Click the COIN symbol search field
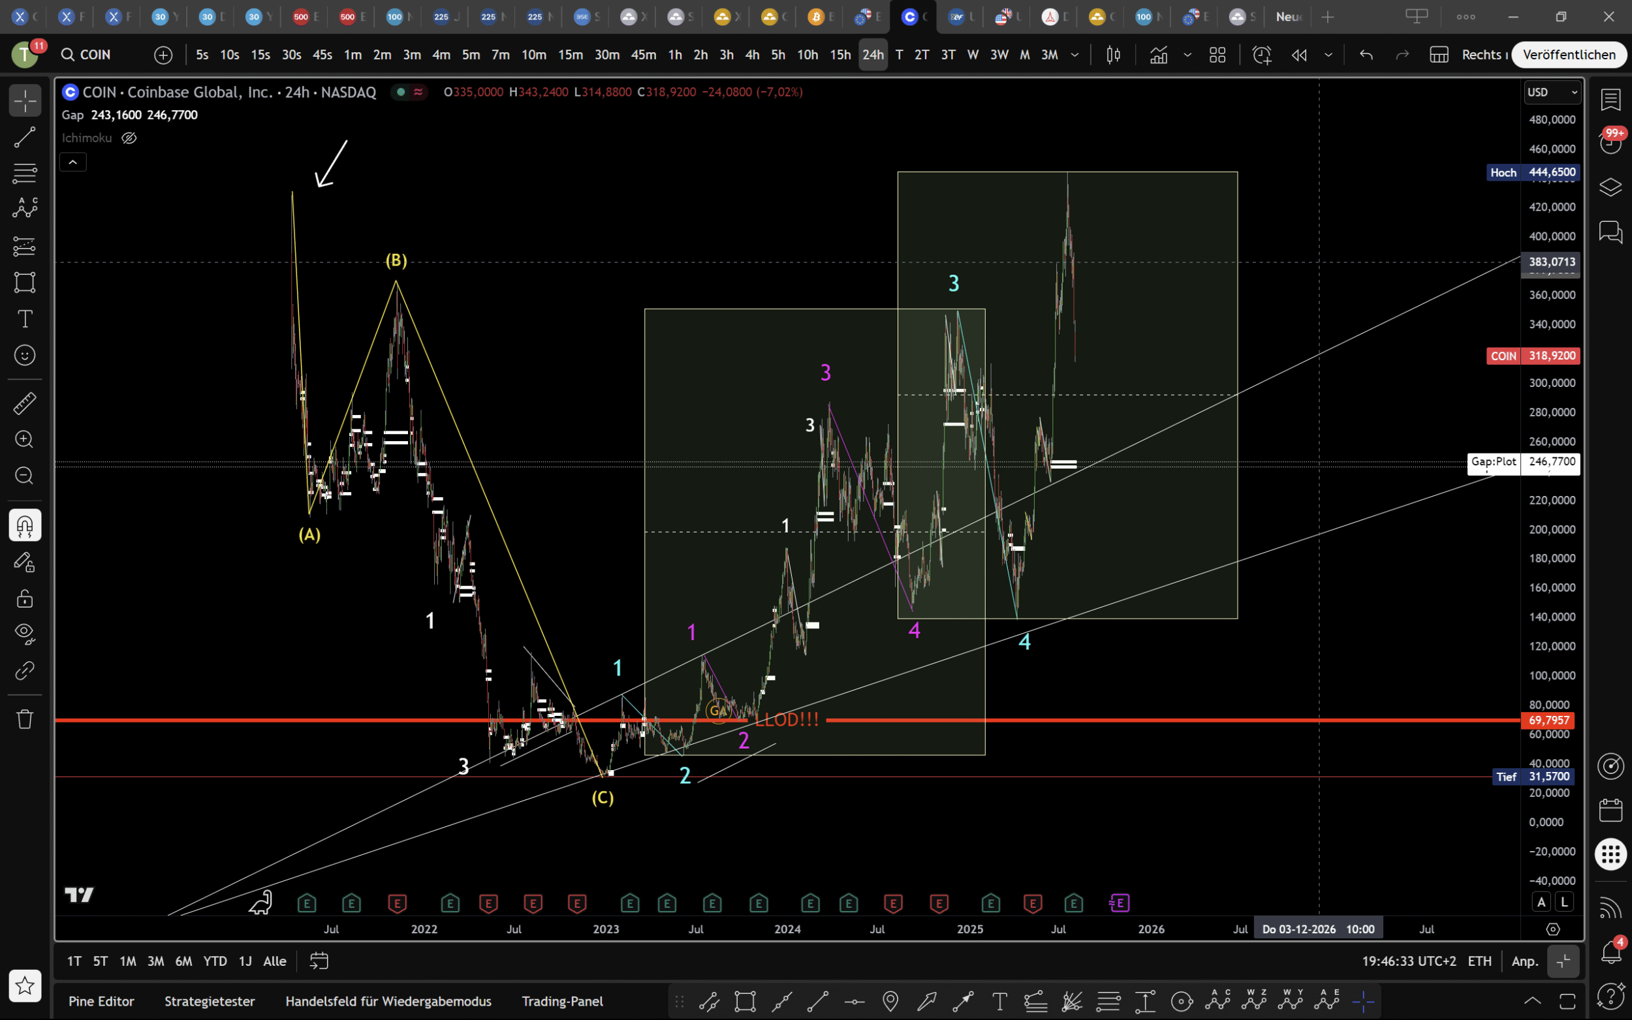The height and width of the screenshot is (1020, 1632). [95, 55]
